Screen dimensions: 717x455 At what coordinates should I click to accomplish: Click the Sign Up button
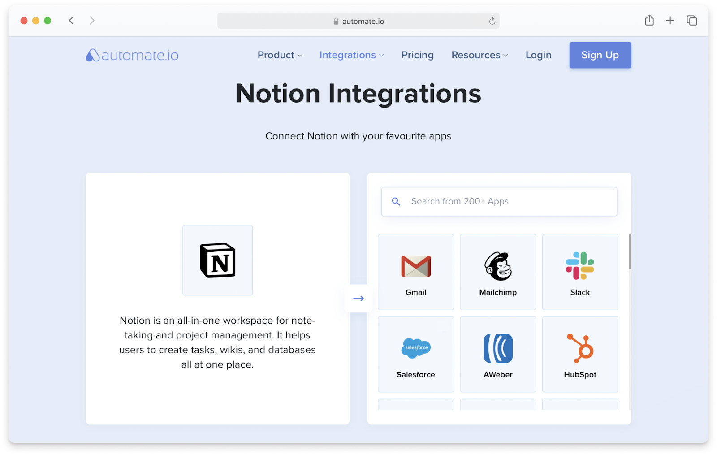[600, 55]
